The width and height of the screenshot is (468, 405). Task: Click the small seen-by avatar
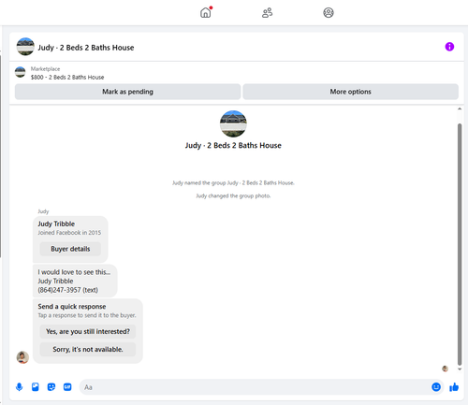(445, 369)
